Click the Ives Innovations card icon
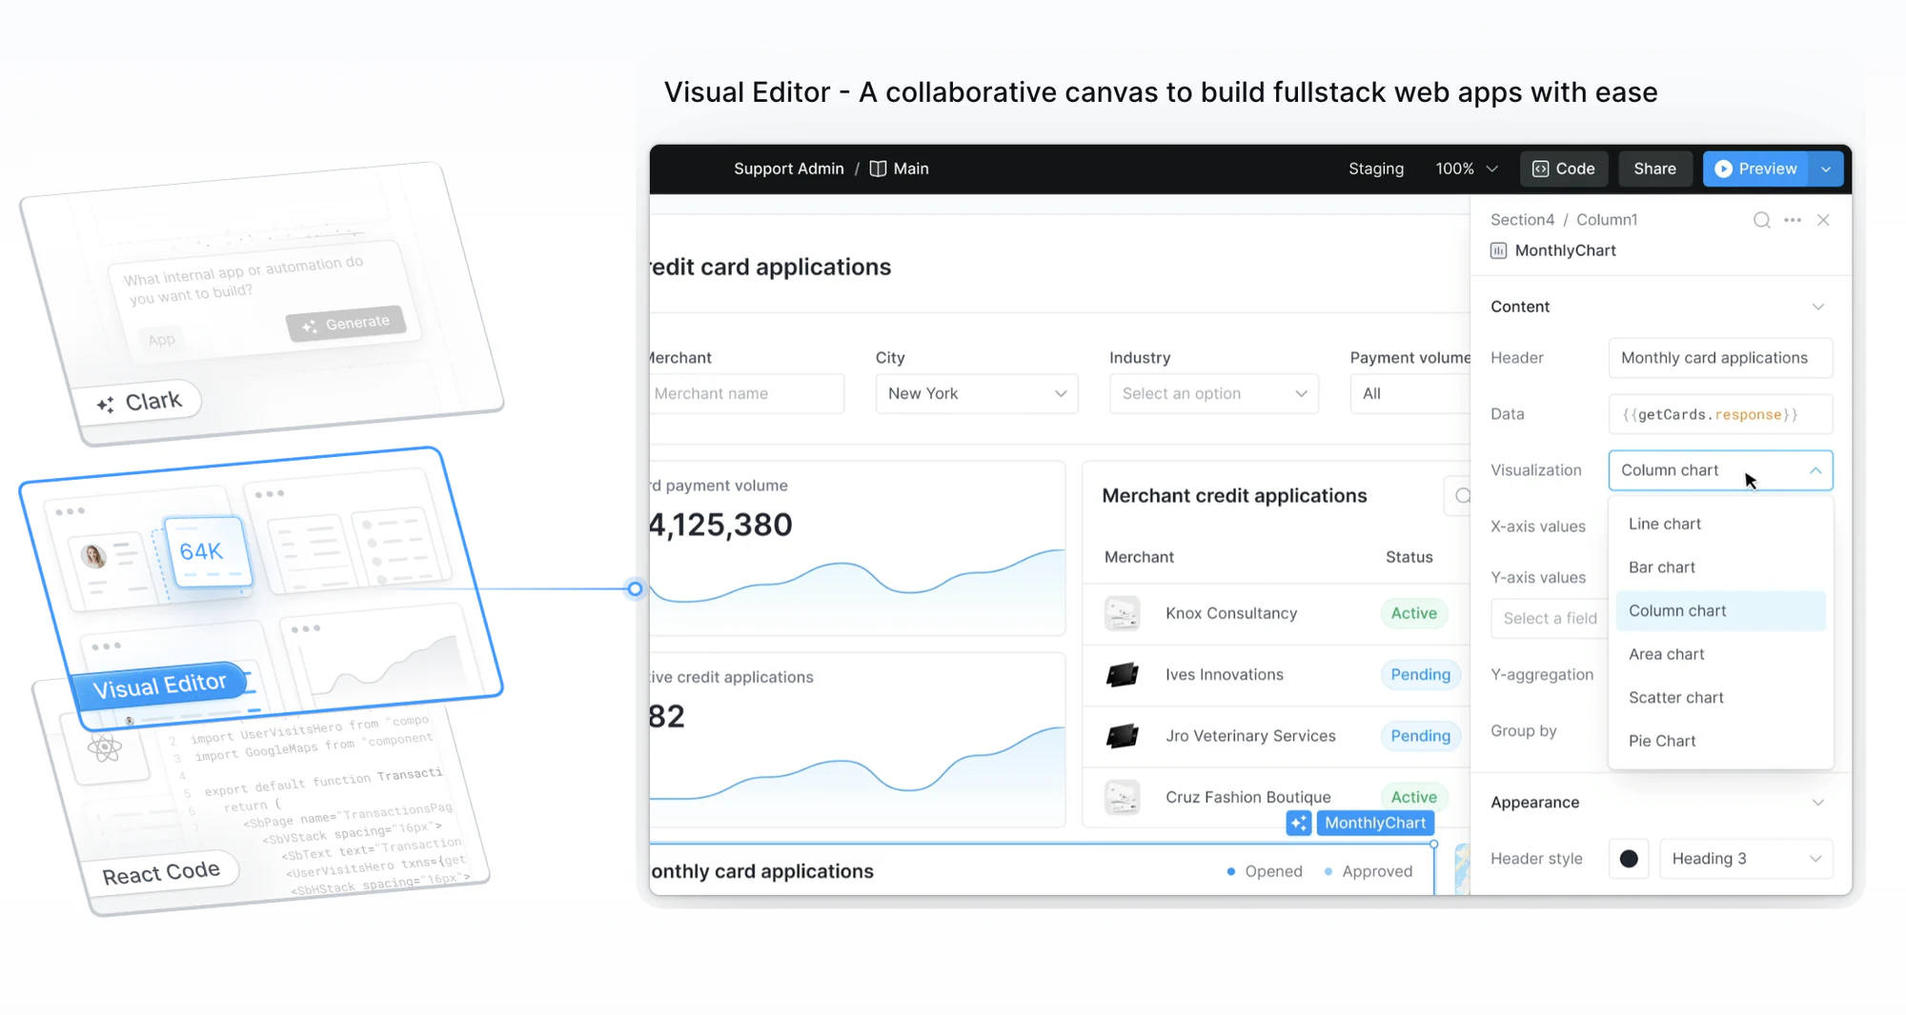This screenshot has width=1906, height=1015. (1122, 675)
